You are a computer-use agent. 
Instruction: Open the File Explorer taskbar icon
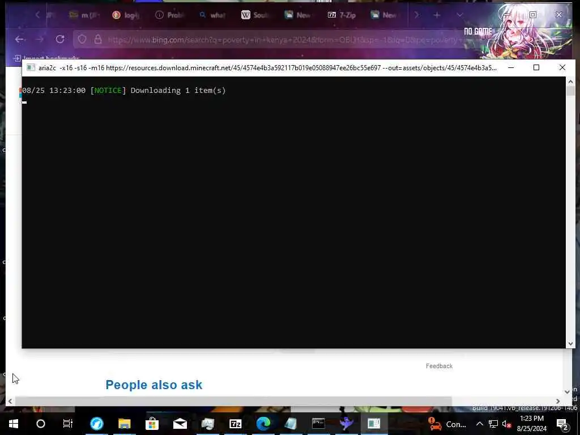click(x=124, y=424)
